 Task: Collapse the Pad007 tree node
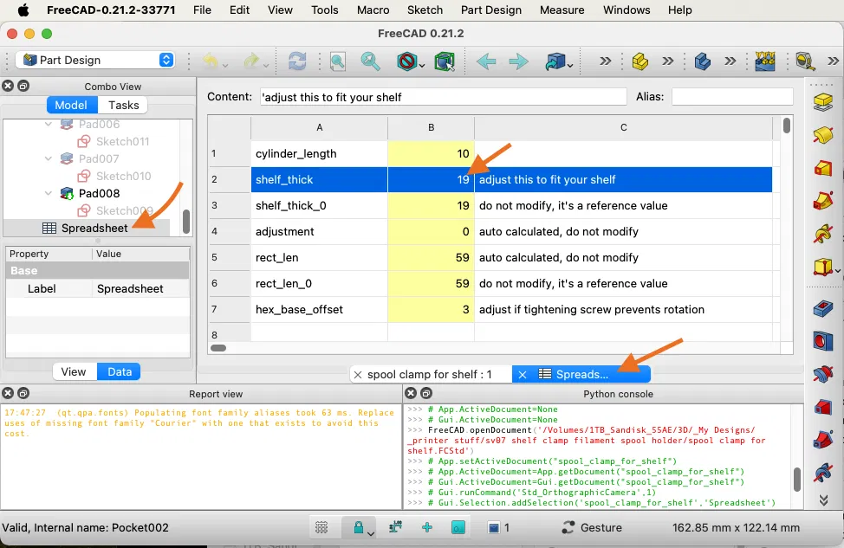point(49,158)
